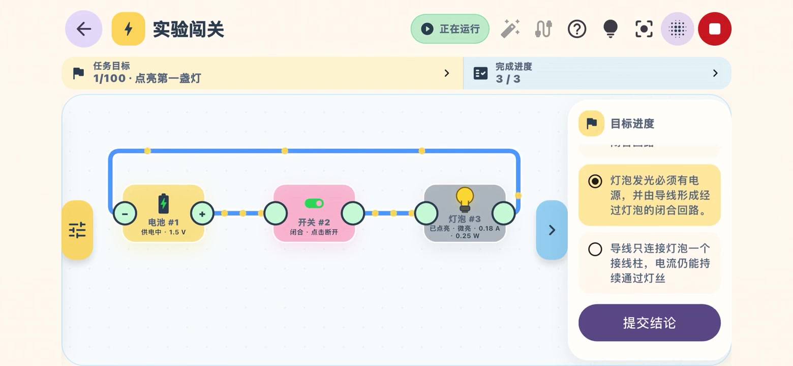This screenshot has width=793, height=366.
Task: Select radio option 导线只连接灯泡一个接线柱
Action: click(650, 263)
